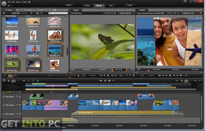Jump to start in Source player
The width and height of the screenshot is (205, 131).
click(101, 75)
